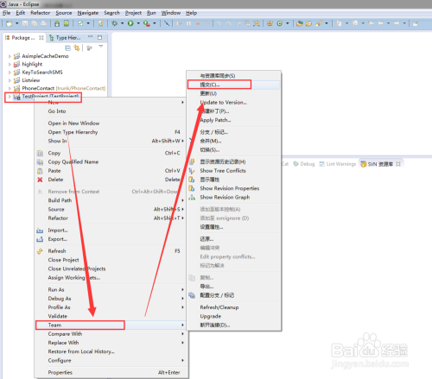Toggle Link with Editor in Package Explorer
Viewport: 432px width, 379px height.
tap(77, 48)
